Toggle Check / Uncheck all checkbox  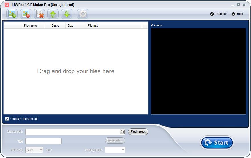pos(7,119)
